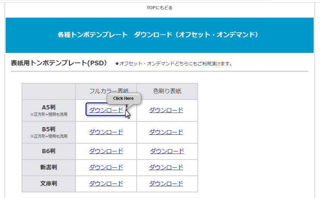Click the 表紙用トンボテンプレート(PSD) heading
320x198 pixels.
click(x=59, y=63)
